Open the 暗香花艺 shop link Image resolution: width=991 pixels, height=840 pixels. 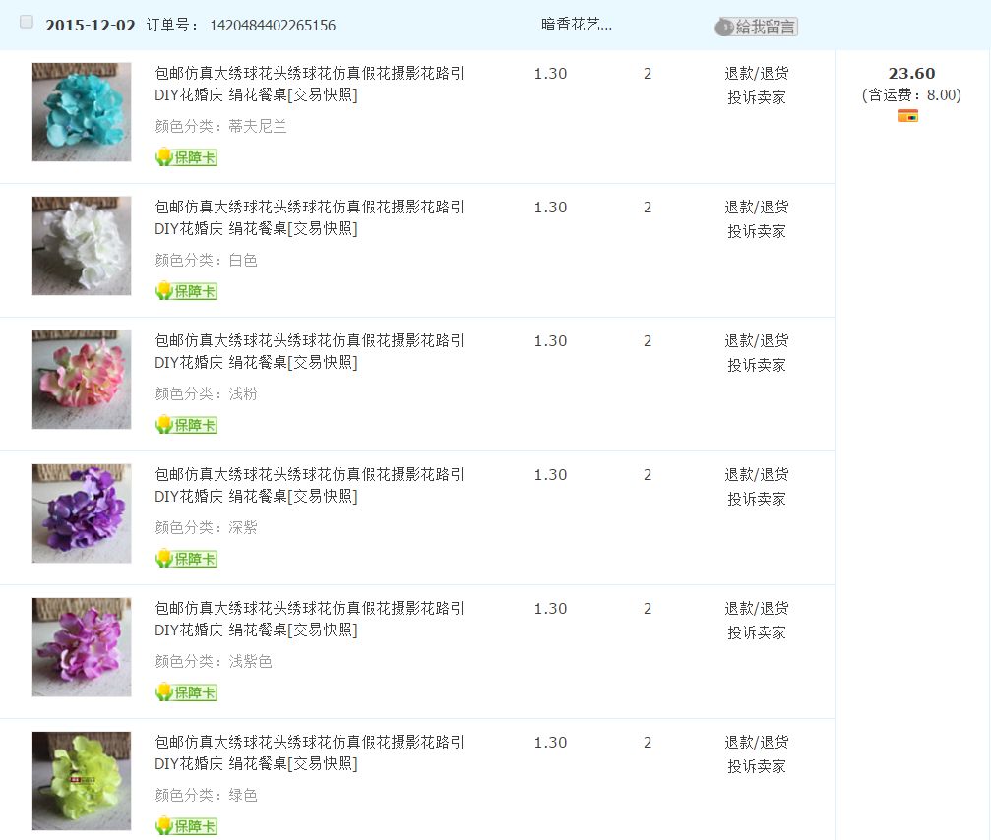(576, 25)
